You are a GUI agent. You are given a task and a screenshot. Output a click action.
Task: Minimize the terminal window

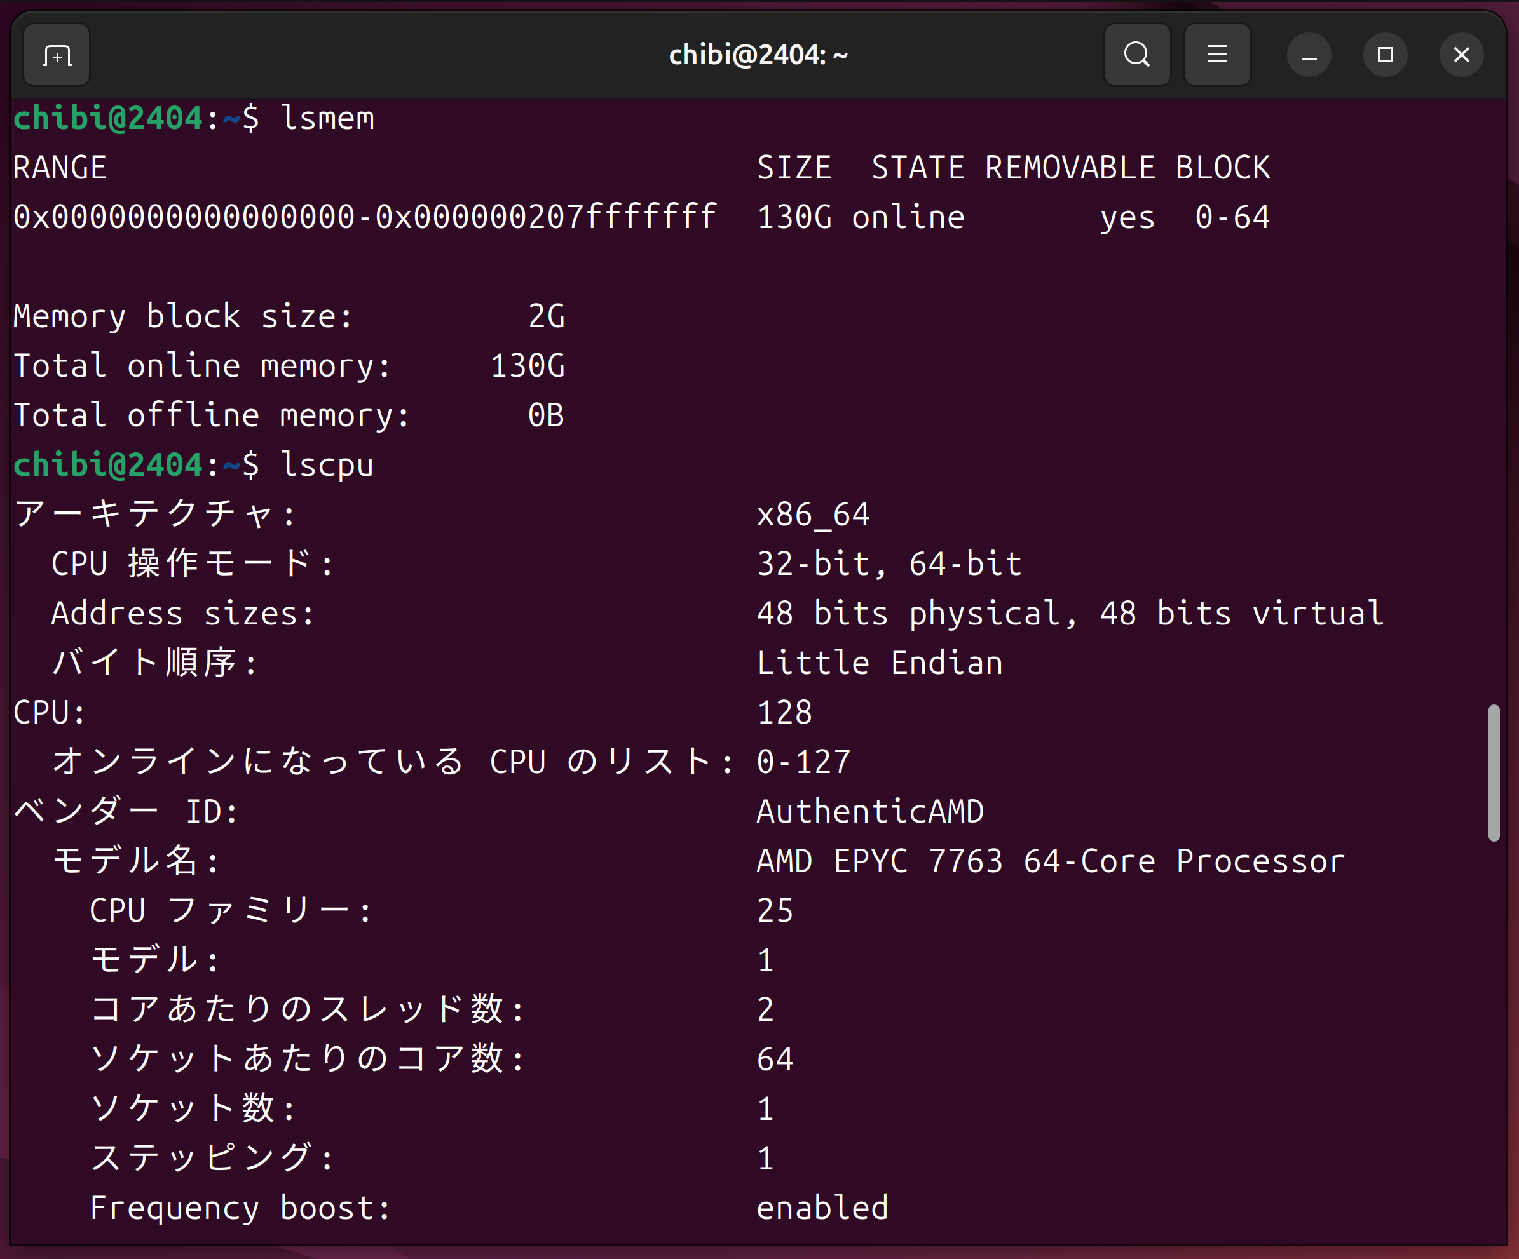[x=1309, y=55]
